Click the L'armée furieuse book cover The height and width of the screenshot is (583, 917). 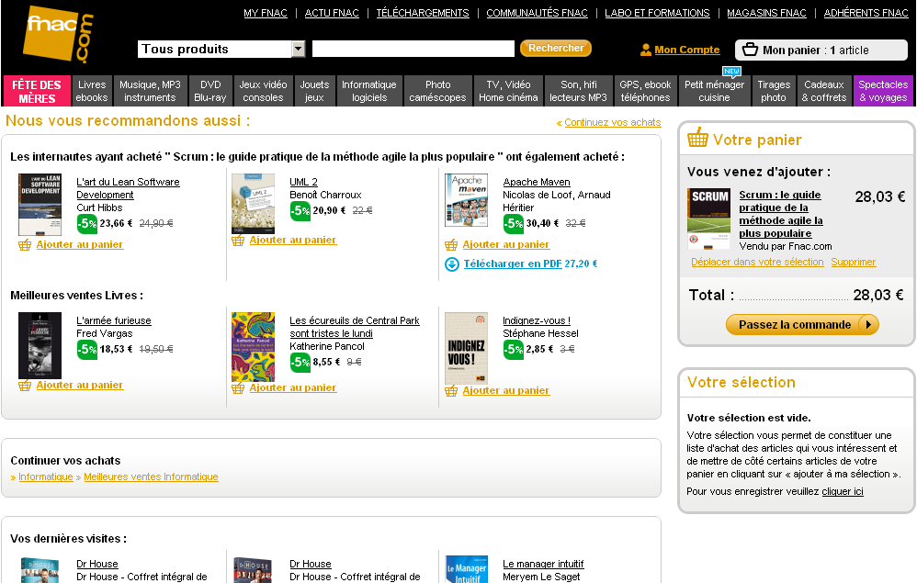coord(40,346)
